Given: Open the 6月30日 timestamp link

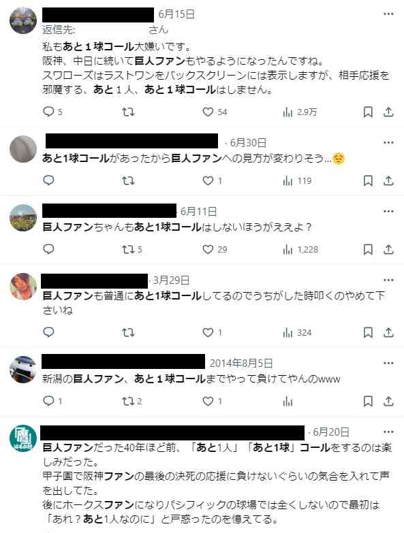Looking at the screenshot, I should 248,143.
